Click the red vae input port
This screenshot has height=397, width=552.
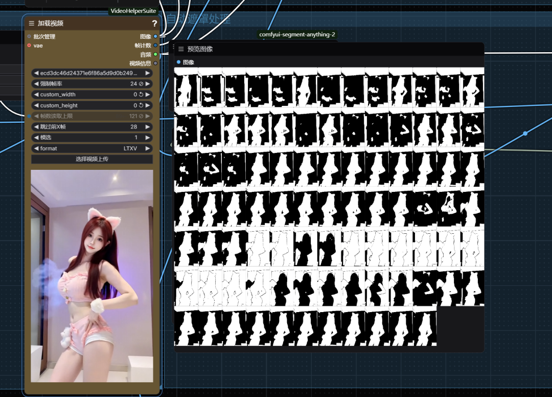pos(29,46)
